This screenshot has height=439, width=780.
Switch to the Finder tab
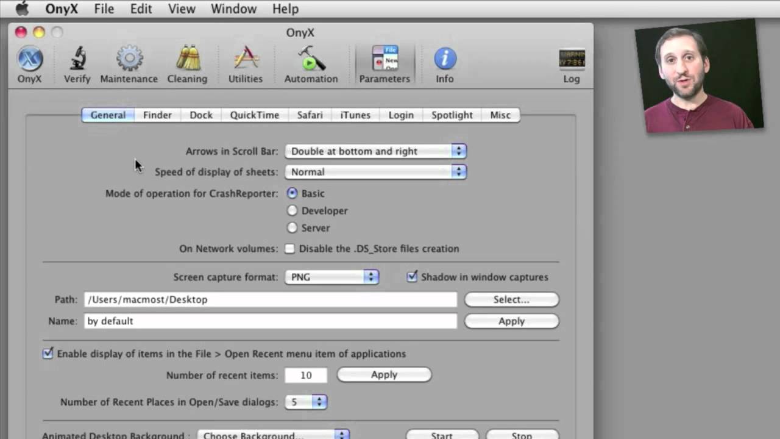[x=157, y=115]
